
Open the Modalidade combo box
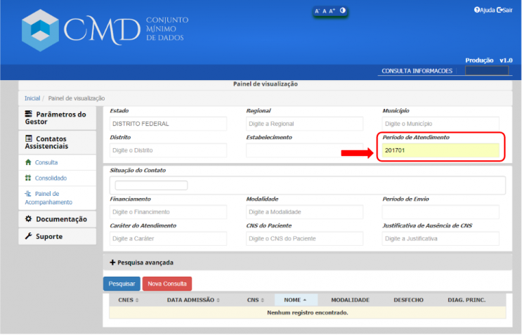pyautogui.click(x=304, y=212)
